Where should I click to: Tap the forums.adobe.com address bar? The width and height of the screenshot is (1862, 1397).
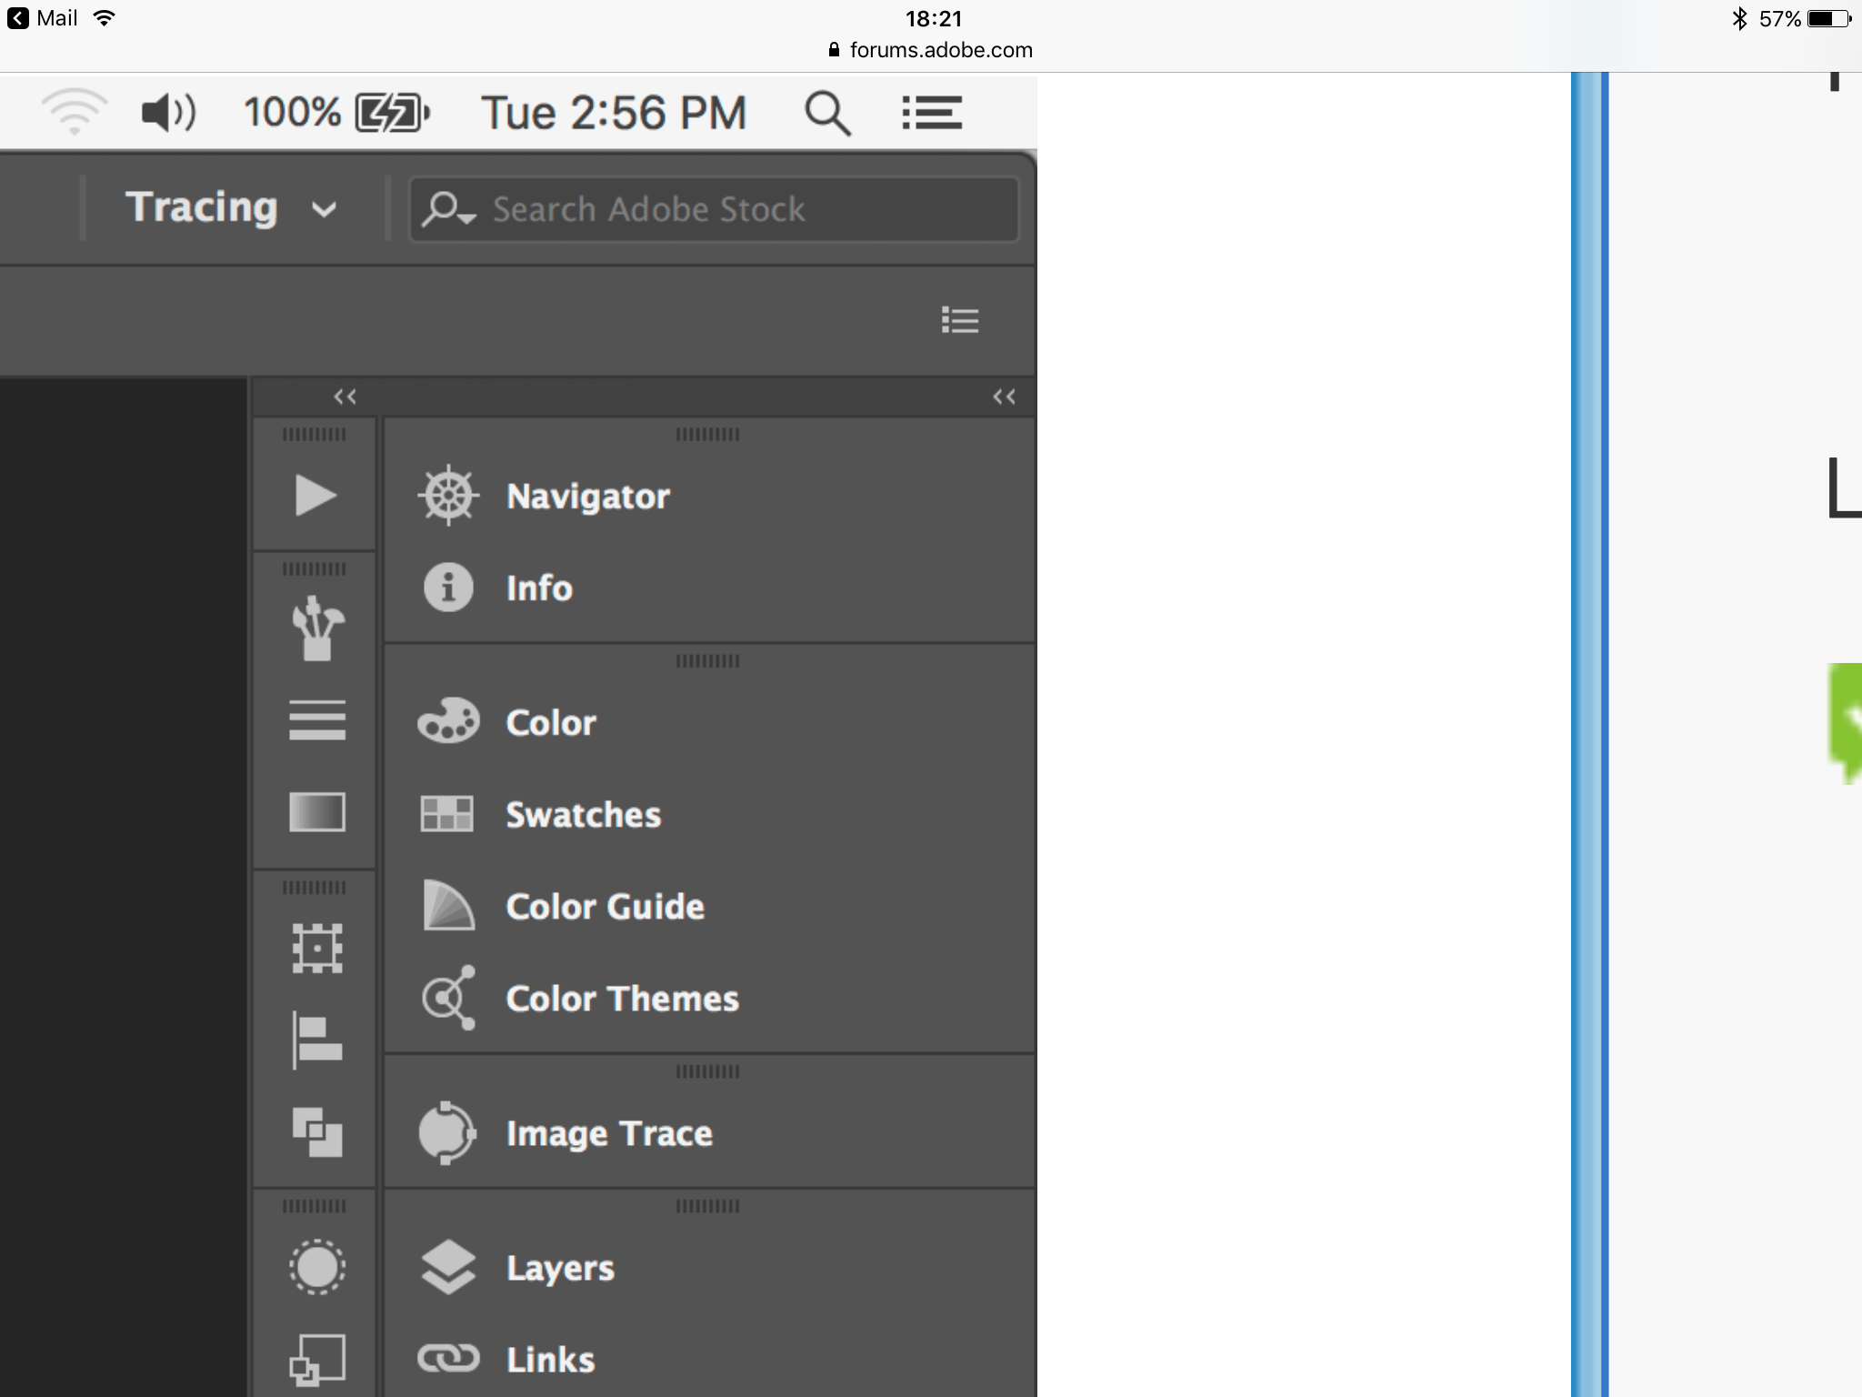929,50
